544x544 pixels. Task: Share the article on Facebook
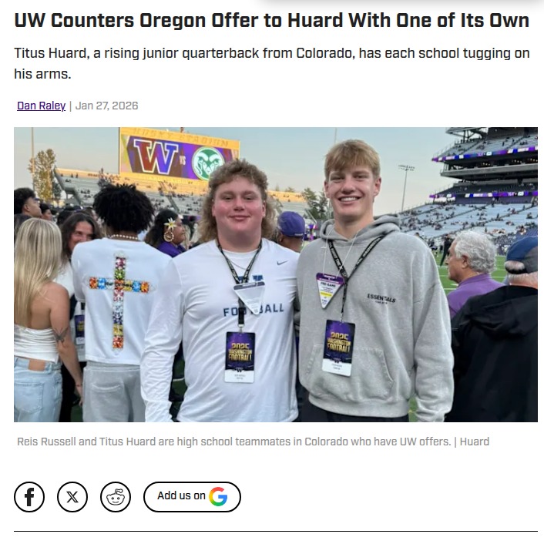pyautogui.click(x=29, y=497)
